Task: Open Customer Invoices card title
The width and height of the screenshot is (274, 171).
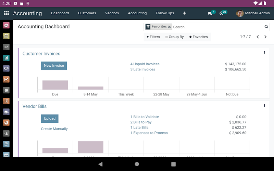Action: tap(41, 54)
